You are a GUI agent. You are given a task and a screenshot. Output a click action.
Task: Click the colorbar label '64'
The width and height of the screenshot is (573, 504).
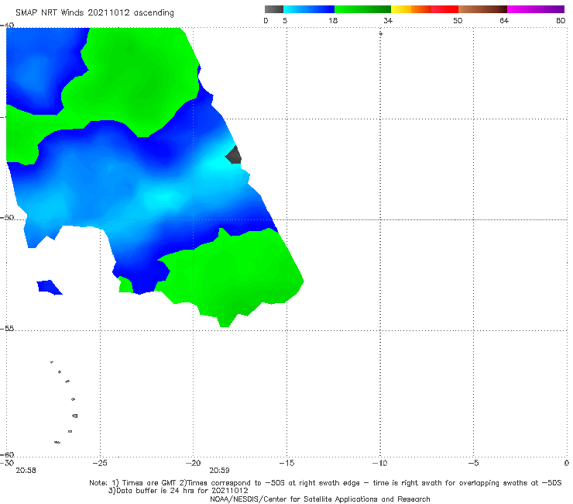tap(504, 20)
